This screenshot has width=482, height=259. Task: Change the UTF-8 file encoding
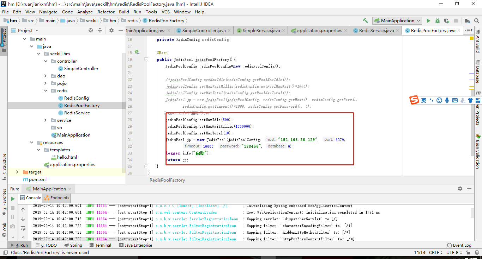point(454,253)
